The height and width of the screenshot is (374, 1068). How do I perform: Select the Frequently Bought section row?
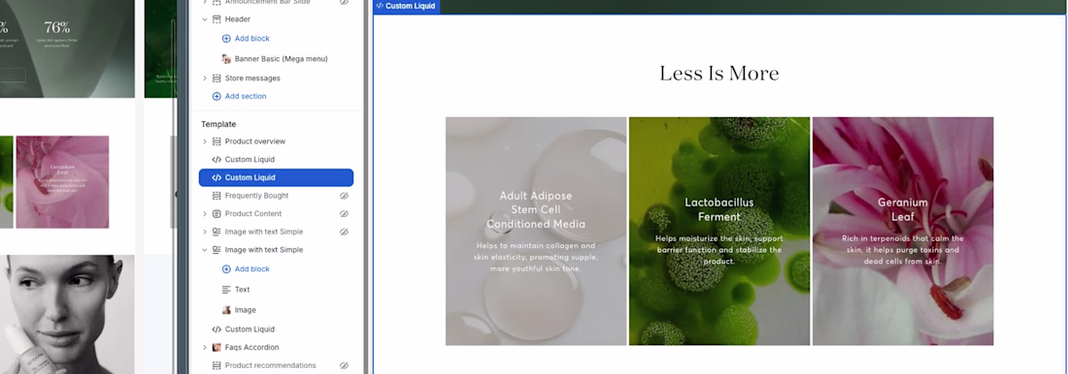(x=276, y=196)
